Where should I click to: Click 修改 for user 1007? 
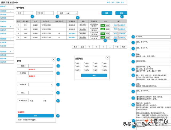pyautogui.click(x=115, y=37)
